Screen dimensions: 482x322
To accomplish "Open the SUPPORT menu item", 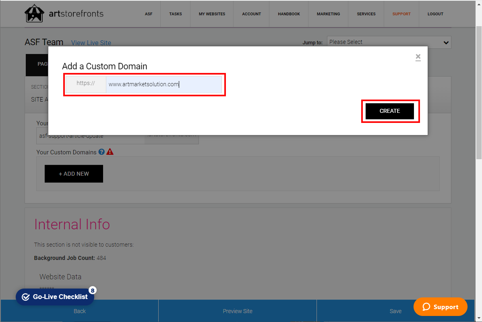I will tap(401, 14).
